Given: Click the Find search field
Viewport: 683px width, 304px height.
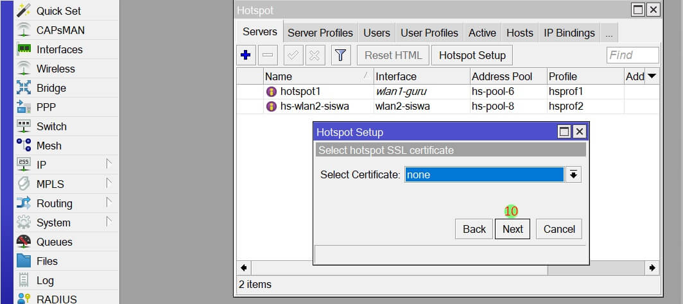Looking at the screenshot, I should (632, 55).
